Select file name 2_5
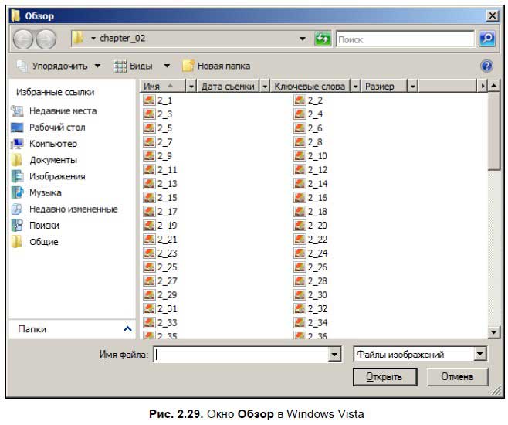The image size is (508, 425). click(x=164, y=128)
